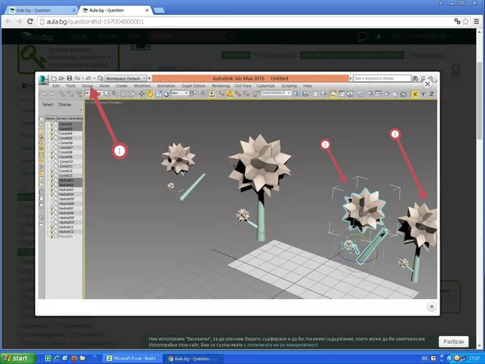This screenshot has width=485, height=364.
Task: Open the Modifiers menu
Action: tap(142, 85)
